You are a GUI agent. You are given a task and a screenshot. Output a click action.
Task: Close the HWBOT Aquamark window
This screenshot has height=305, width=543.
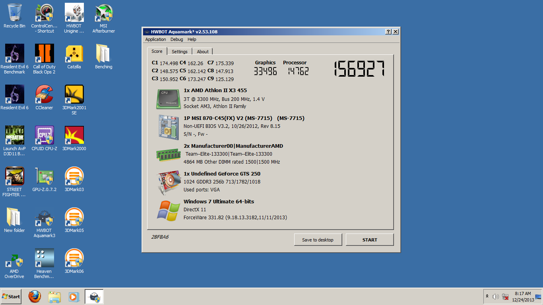396,32
